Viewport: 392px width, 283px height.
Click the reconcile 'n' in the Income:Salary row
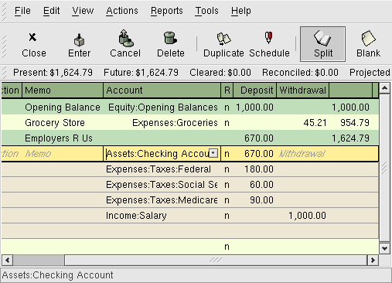coord(227,216)
